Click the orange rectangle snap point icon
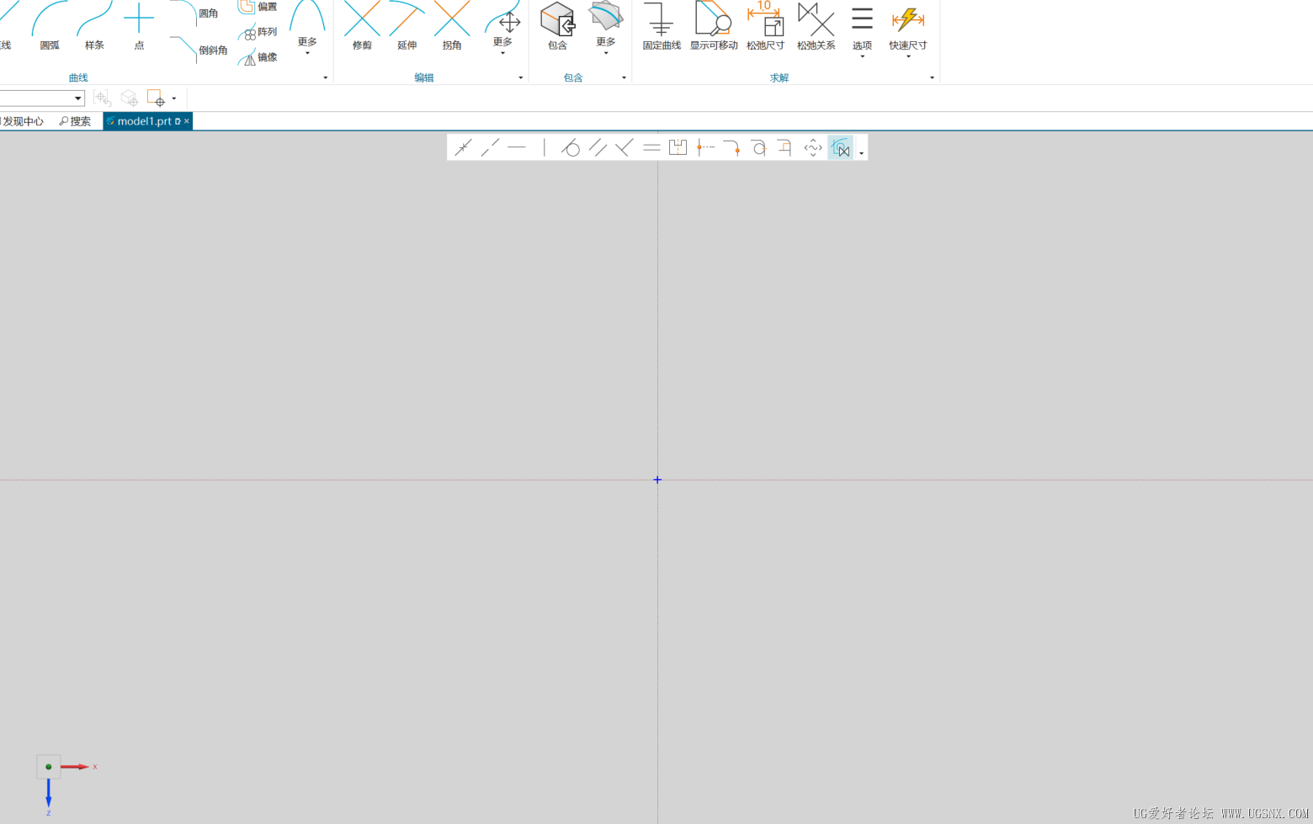 coord(156,98)
